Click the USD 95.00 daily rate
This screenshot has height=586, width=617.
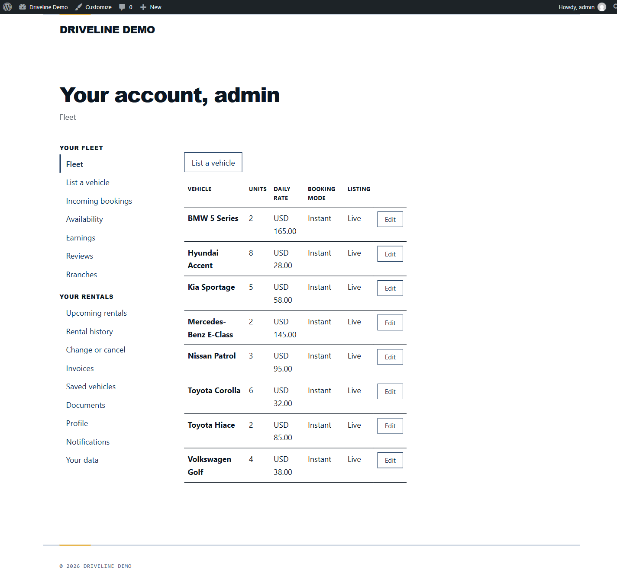click(283, 362)
